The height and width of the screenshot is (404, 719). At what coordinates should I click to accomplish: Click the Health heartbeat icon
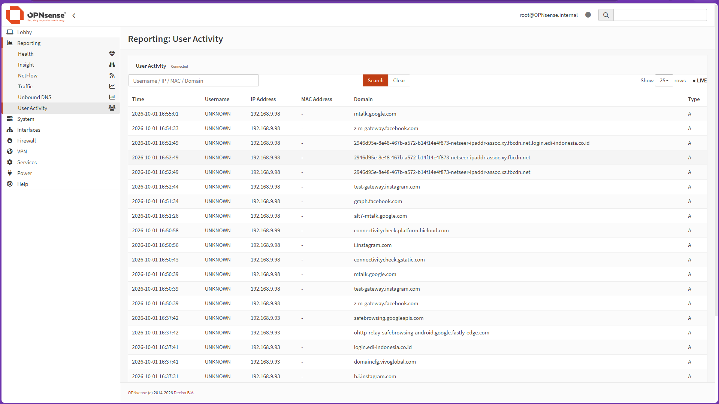pos(112,54)
